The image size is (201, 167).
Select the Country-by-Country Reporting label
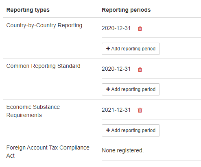point(44,26)
